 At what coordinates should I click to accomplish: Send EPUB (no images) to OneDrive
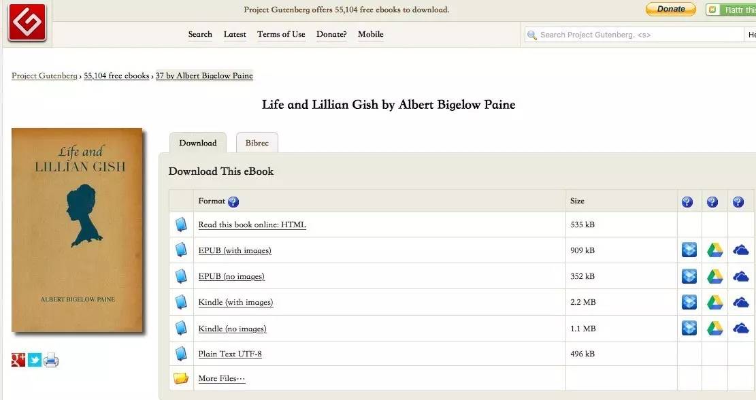coord(740,276)
